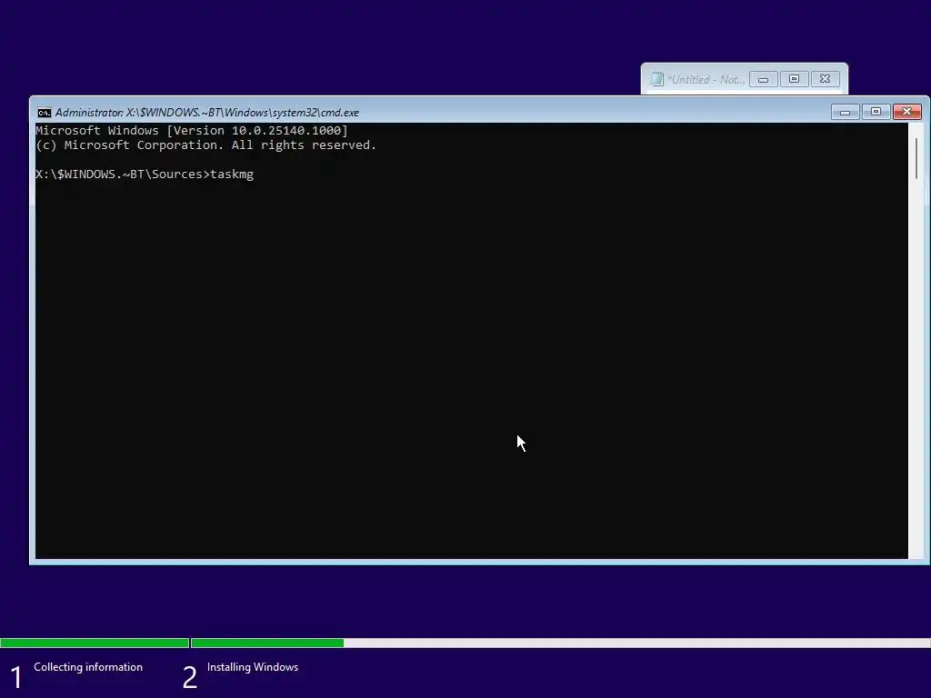Minimize the Untitled Notepad window

click(764, 79)
